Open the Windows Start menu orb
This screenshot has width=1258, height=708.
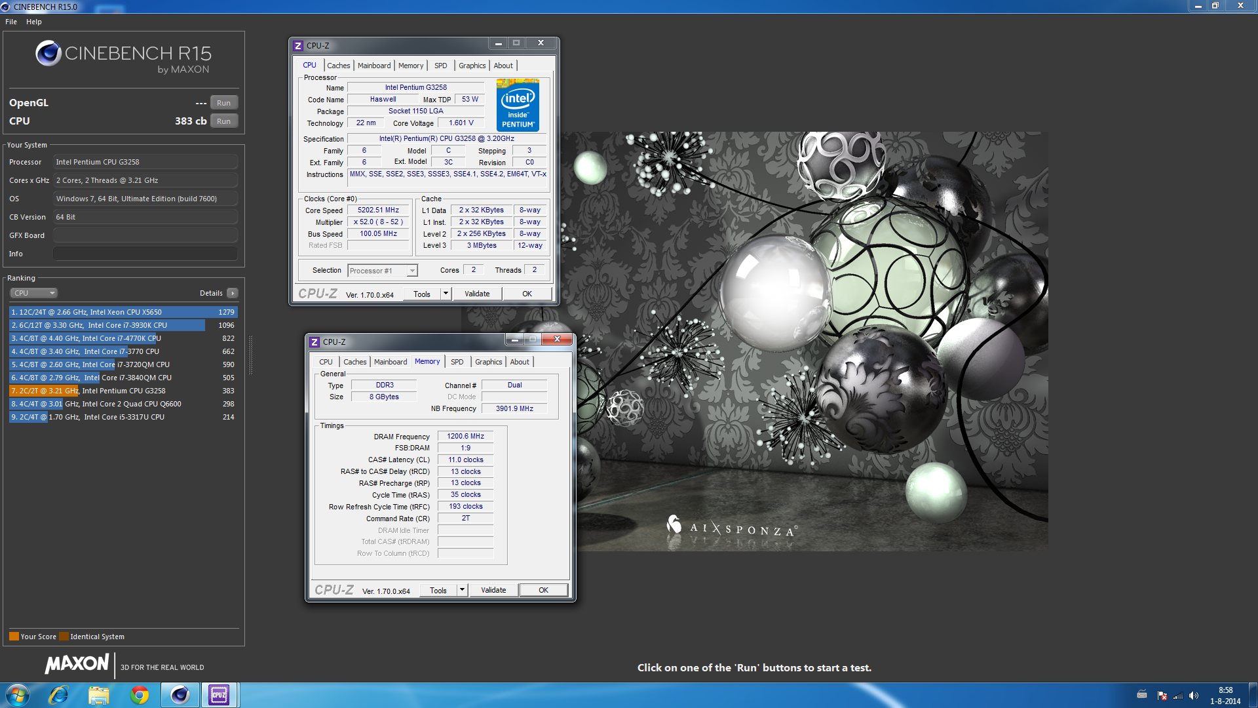click(18, 695)
